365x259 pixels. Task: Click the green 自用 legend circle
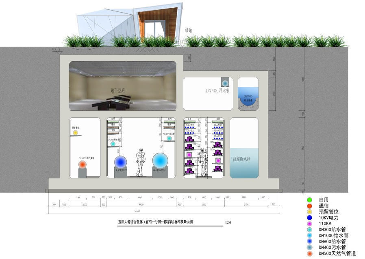309,200
